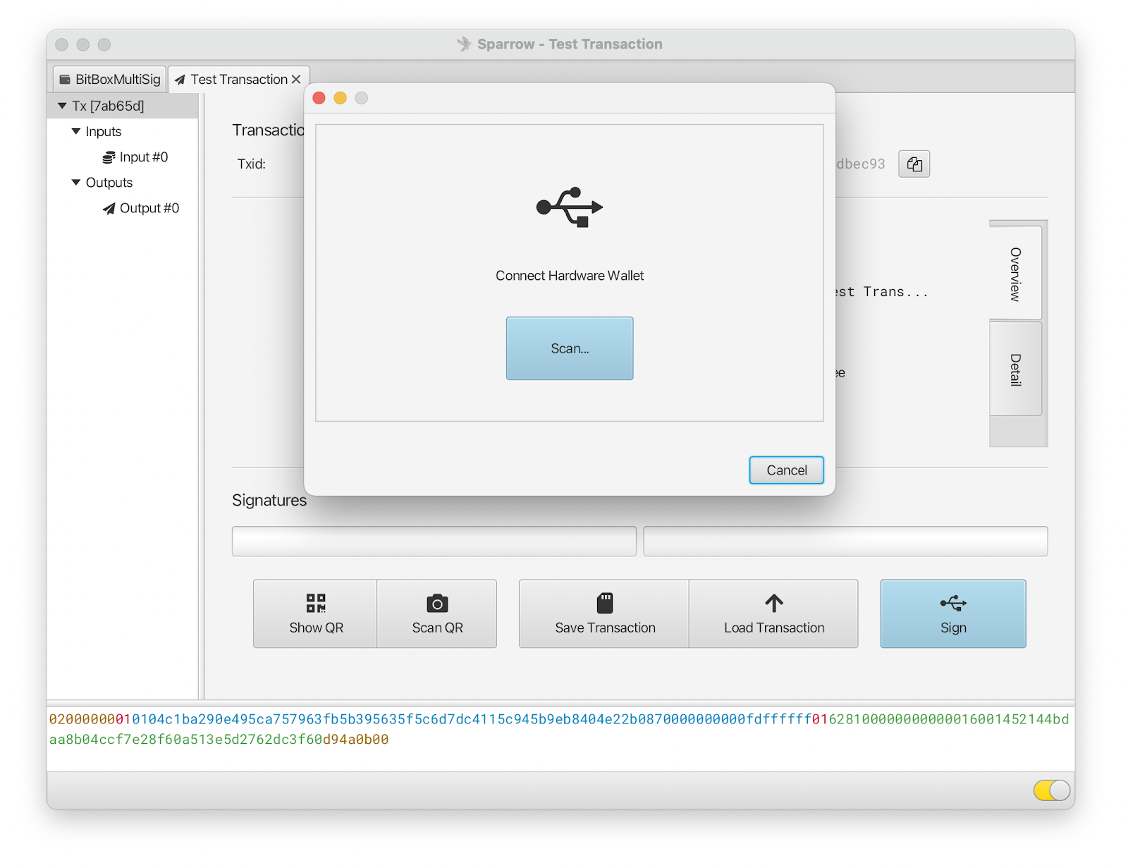Click the up arrow icon on Load Transaction
This screenshot has width=1128, height=868.
[774, 603]
